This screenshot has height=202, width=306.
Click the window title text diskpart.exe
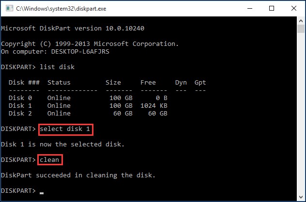(61, 9)
